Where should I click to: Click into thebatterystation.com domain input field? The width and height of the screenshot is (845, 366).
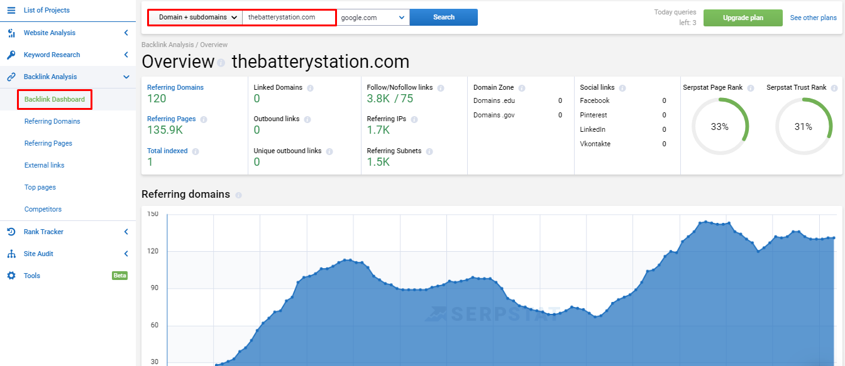289,18
